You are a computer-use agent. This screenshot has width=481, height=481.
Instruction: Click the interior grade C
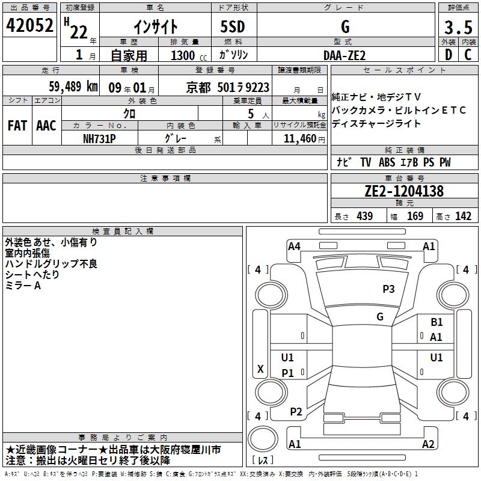click(468, 55)
